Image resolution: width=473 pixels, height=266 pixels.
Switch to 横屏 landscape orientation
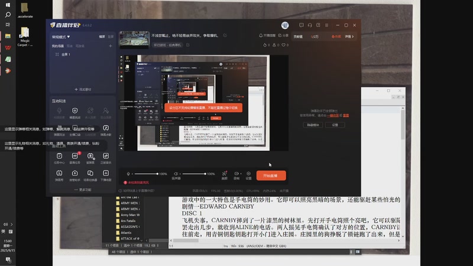[102, 37]
